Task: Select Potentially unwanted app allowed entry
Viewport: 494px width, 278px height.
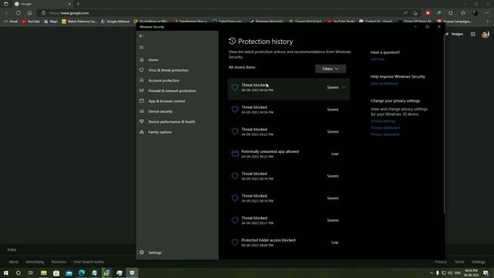Action: click(x=289, y=154)
